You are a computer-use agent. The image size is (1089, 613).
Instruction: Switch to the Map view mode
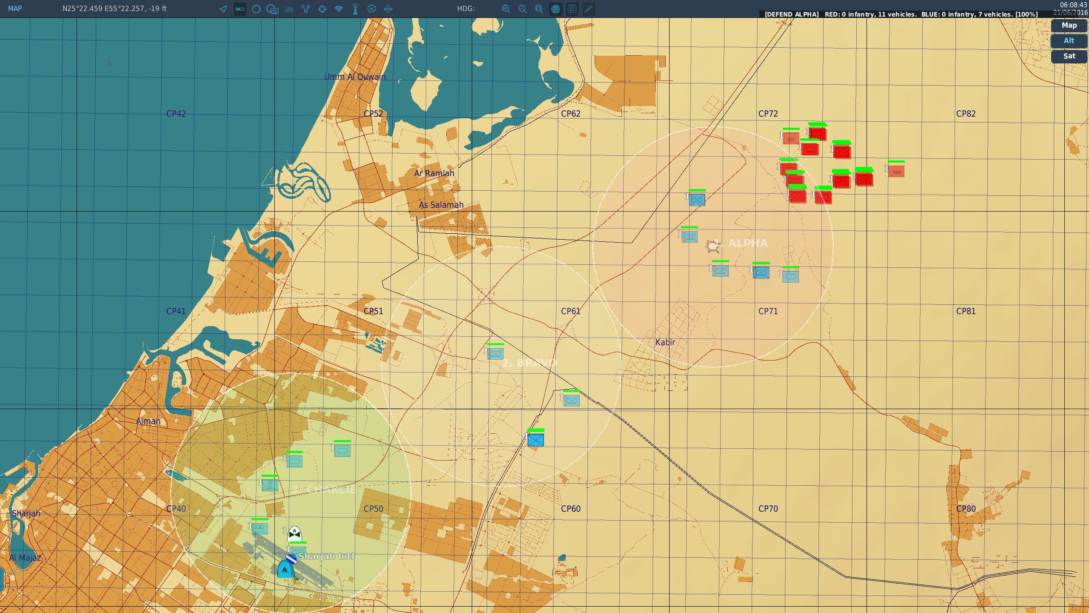1069,26
